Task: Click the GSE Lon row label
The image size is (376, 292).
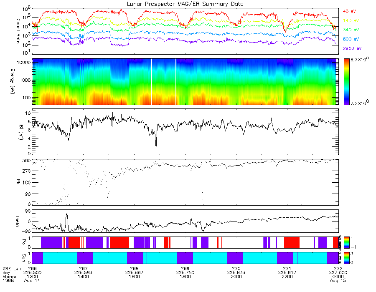Action: coord(12,269)
